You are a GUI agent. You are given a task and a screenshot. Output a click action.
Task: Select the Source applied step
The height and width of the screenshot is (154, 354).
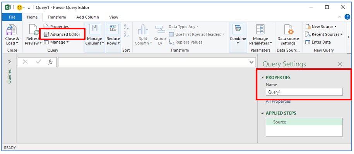[x=304, y=122]
